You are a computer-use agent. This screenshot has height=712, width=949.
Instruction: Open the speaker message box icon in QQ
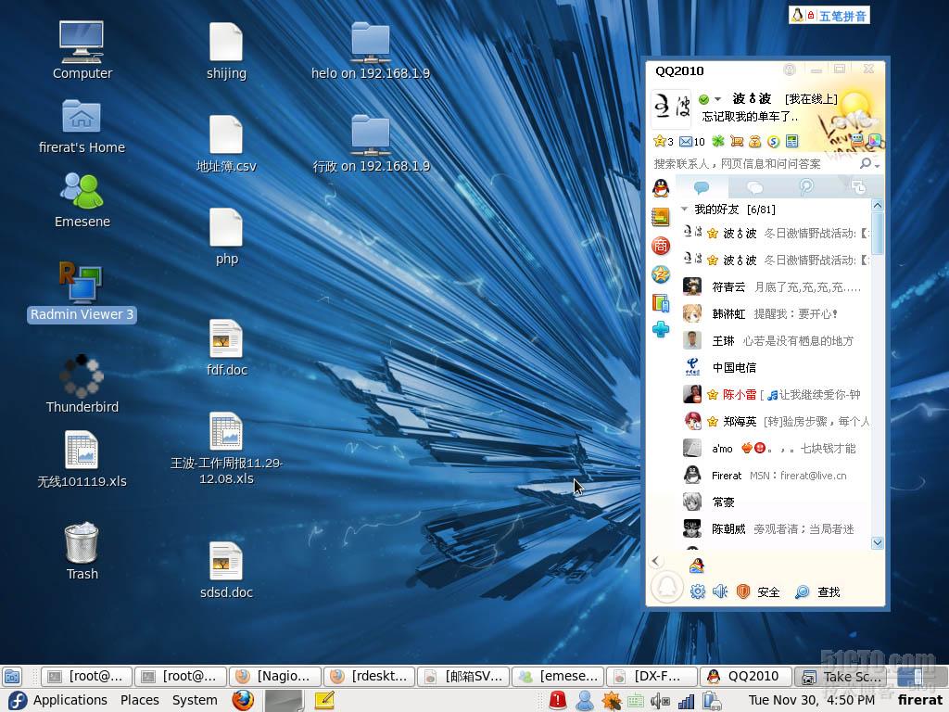tap(720, 591)
